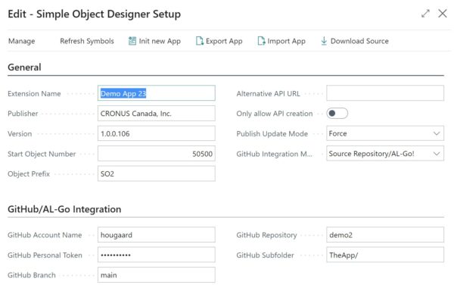Click the Version label
This screenshot has height=291, width=454.
pos(20,134)
